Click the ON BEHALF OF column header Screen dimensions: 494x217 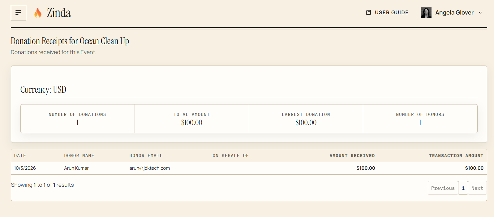click(231, 156)
